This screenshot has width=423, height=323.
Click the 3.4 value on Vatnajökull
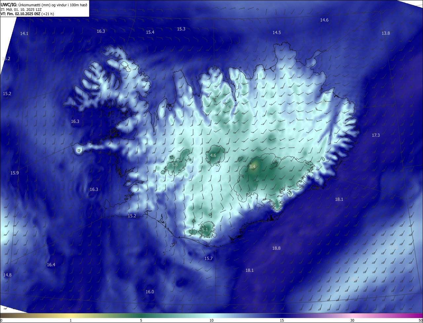click(x=252, y=167)
